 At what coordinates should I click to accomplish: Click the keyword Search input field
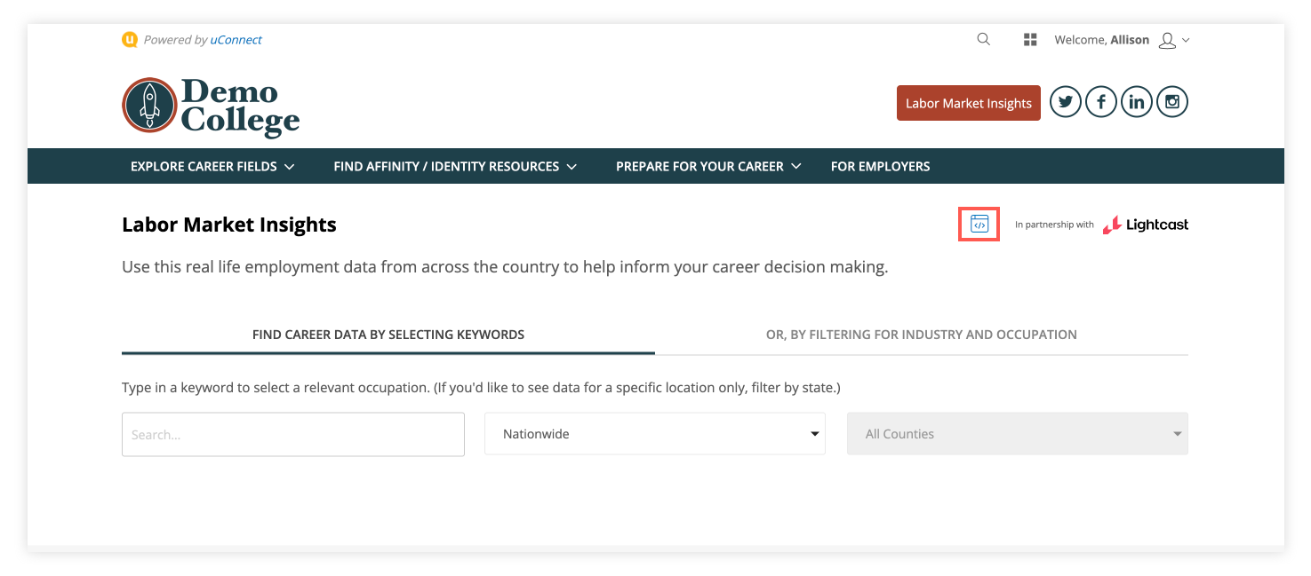pos(293,434)
